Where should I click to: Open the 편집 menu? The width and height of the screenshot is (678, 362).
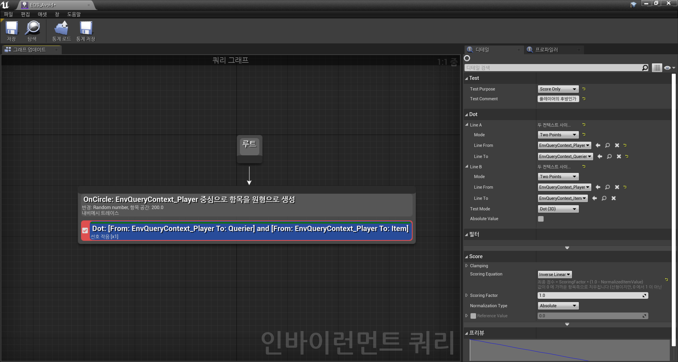(25, 14)
